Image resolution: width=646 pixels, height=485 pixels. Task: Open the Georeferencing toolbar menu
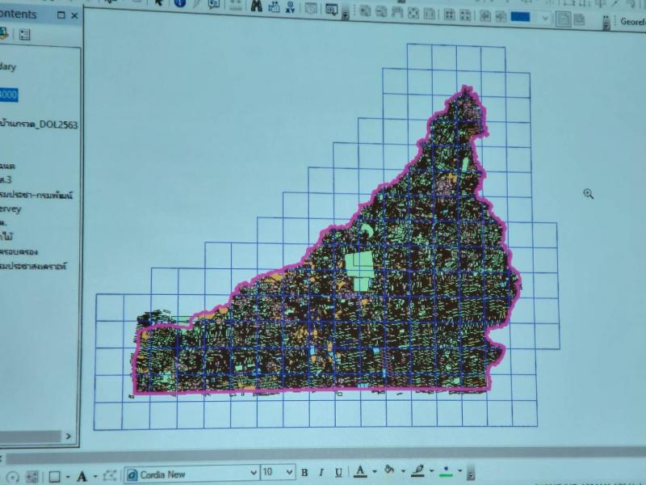pos(633,22)
